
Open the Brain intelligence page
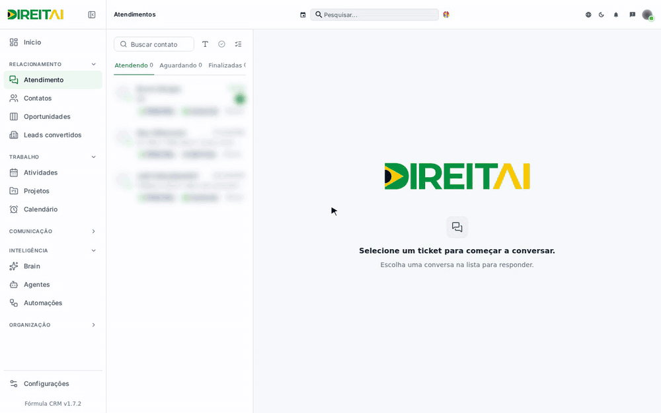coord(53,266)
